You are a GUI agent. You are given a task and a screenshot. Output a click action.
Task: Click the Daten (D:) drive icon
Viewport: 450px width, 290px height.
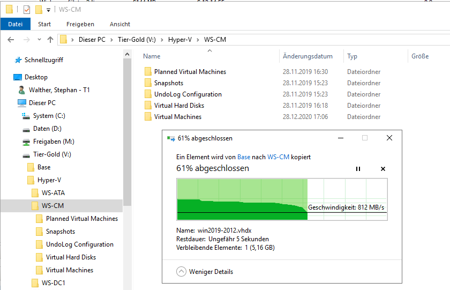click(x=26, y=130)
